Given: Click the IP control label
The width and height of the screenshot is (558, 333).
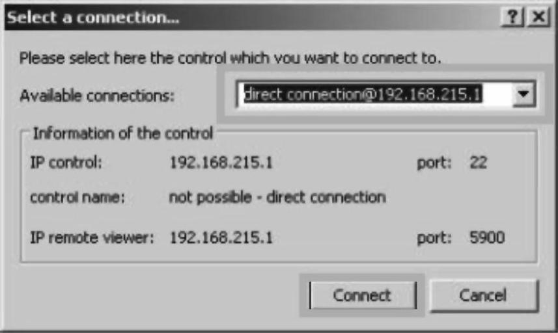Looking at the screenshot, I should pyautogui.click(x=66, y=163).
